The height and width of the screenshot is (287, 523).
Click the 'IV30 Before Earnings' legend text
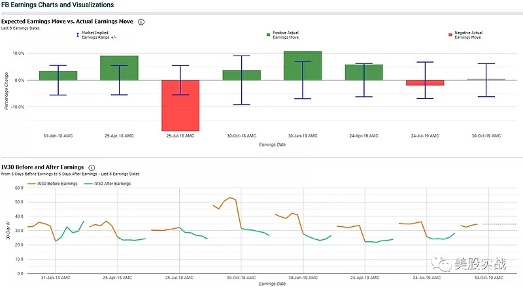click(58, 184)
